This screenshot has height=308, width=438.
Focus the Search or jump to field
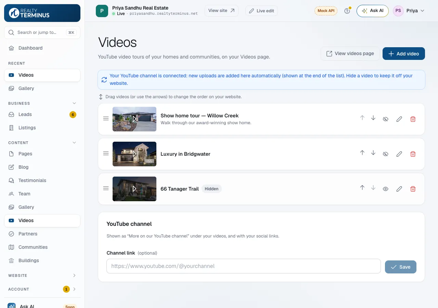42,33
